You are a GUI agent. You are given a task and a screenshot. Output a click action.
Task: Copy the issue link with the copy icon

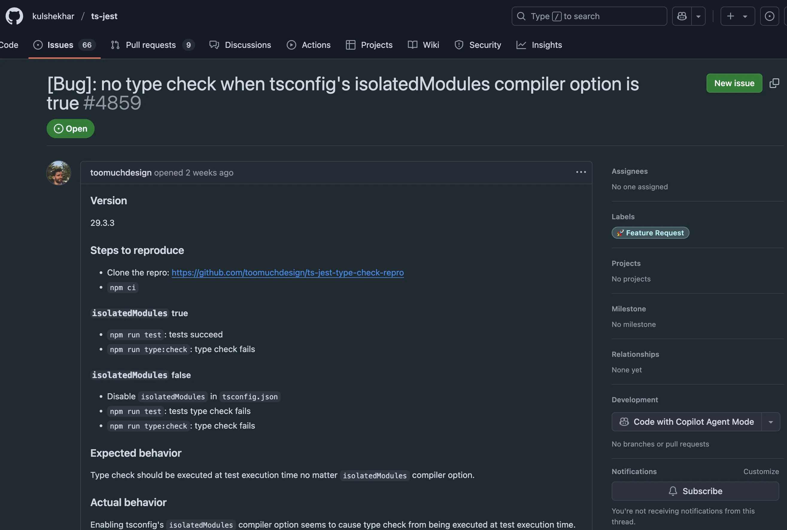[x=774, y=83]
